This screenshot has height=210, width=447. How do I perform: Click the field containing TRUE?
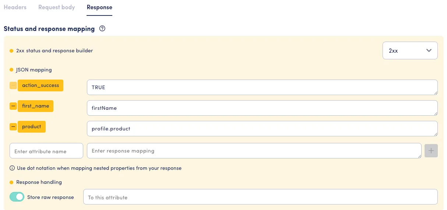tap(262, 87)
